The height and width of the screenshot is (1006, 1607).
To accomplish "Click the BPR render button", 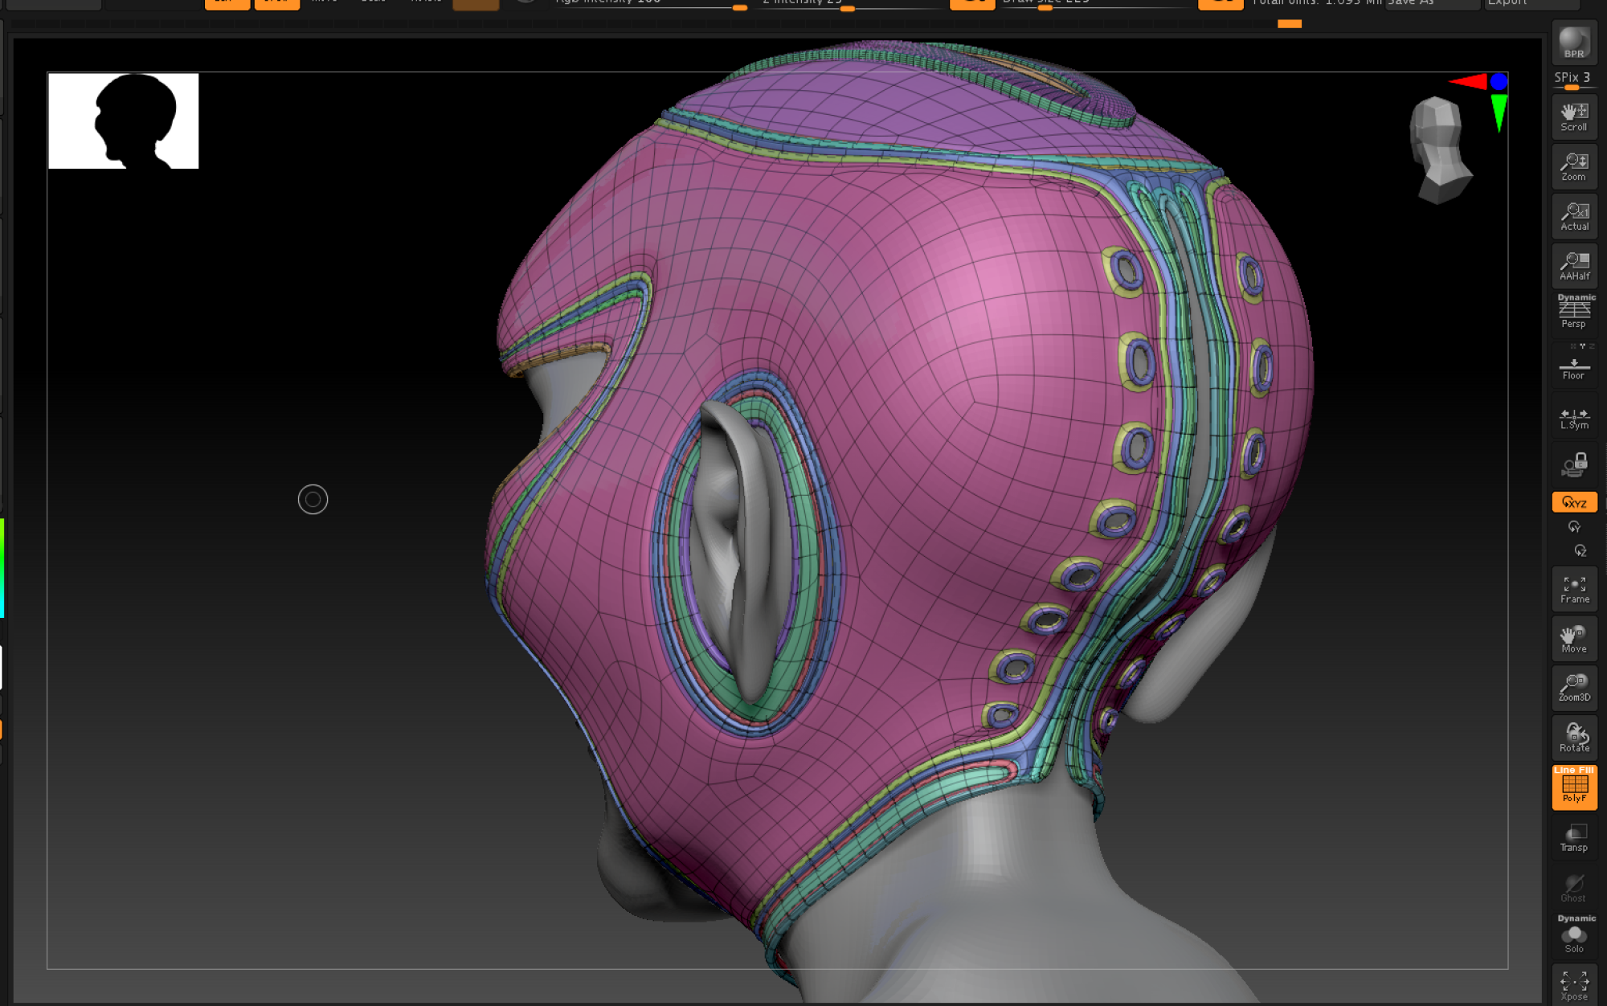I will coord(1574,43).
